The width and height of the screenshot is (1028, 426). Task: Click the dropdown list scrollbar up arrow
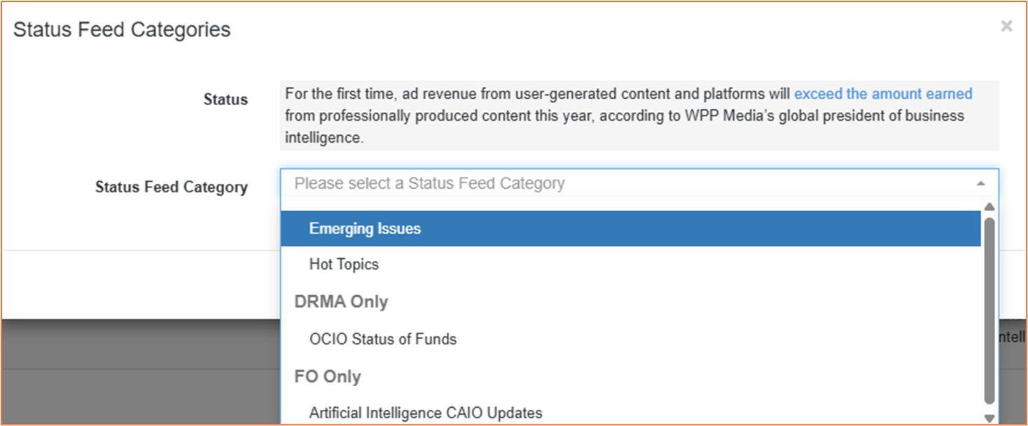point(989,207)
